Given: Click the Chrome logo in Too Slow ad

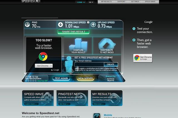Looking at the screenshot, I should click(43, 56).
